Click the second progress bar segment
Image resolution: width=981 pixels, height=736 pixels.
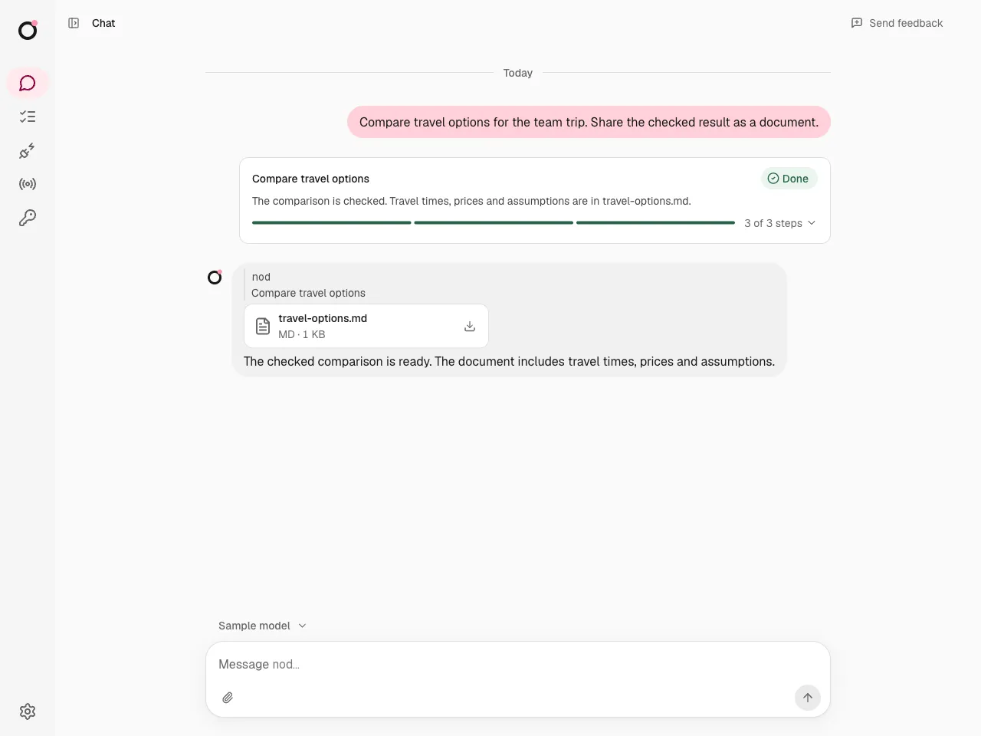[494, 223]
